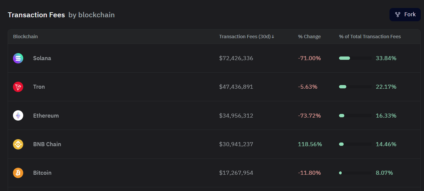
Task: Select the $17,267,954 fee value
Action: click(x=236, y=173)
